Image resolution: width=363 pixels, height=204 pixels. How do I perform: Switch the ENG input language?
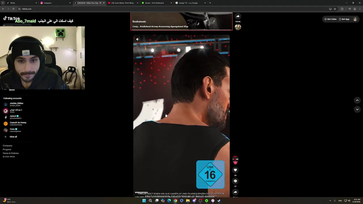tap(340, 201)
